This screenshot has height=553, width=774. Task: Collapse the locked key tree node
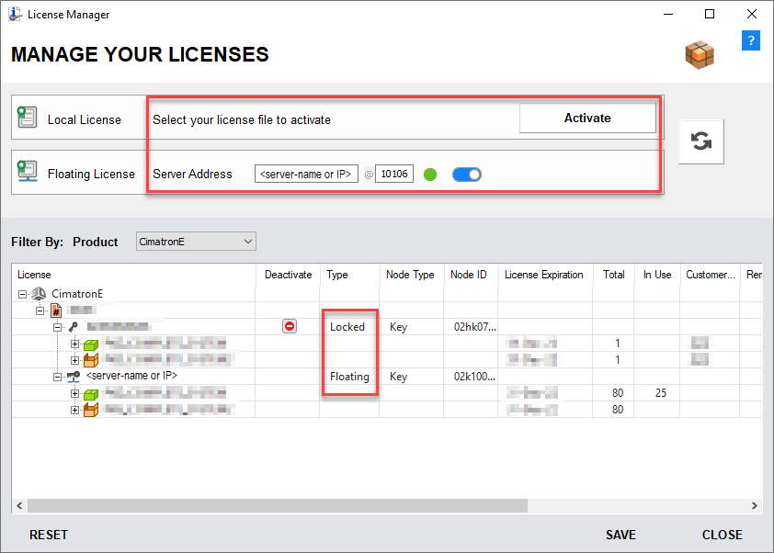(57, 327)
